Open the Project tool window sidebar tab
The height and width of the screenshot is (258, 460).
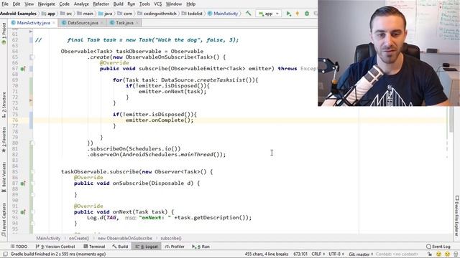pos(4,34)
